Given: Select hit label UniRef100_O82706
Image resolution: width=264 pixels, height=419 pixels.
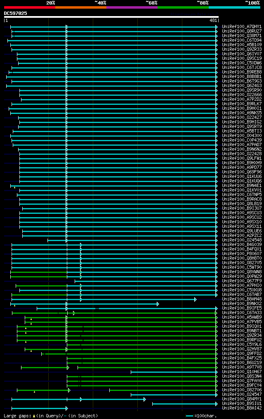Looking at the screenshot, I should coord(242,390).
